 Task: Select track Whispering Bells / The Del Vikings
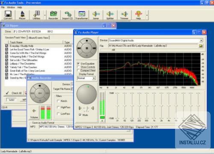27,57
